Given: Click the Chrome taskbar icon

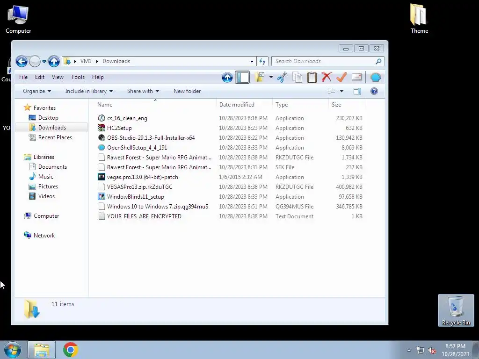Looking at the screenshot, I should point(71,350).
